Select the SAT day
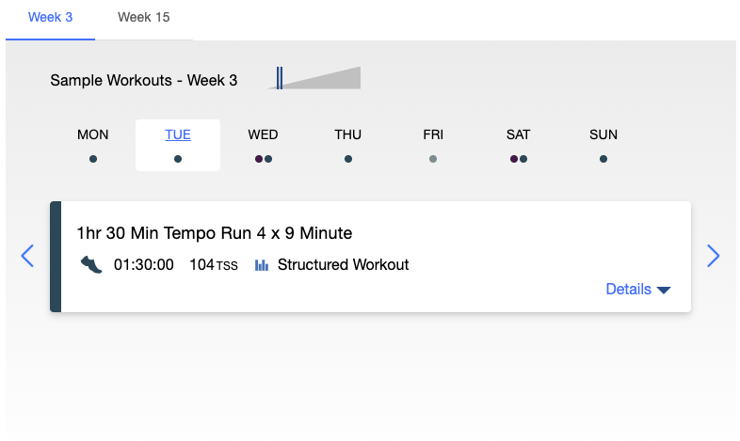Screen dimensions: 740x441 (518, 134)
